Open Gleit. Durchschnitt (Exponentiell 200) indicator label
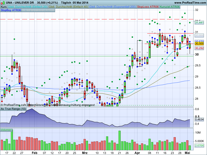This screenshot has height=155, width=207. coord(113,7)
